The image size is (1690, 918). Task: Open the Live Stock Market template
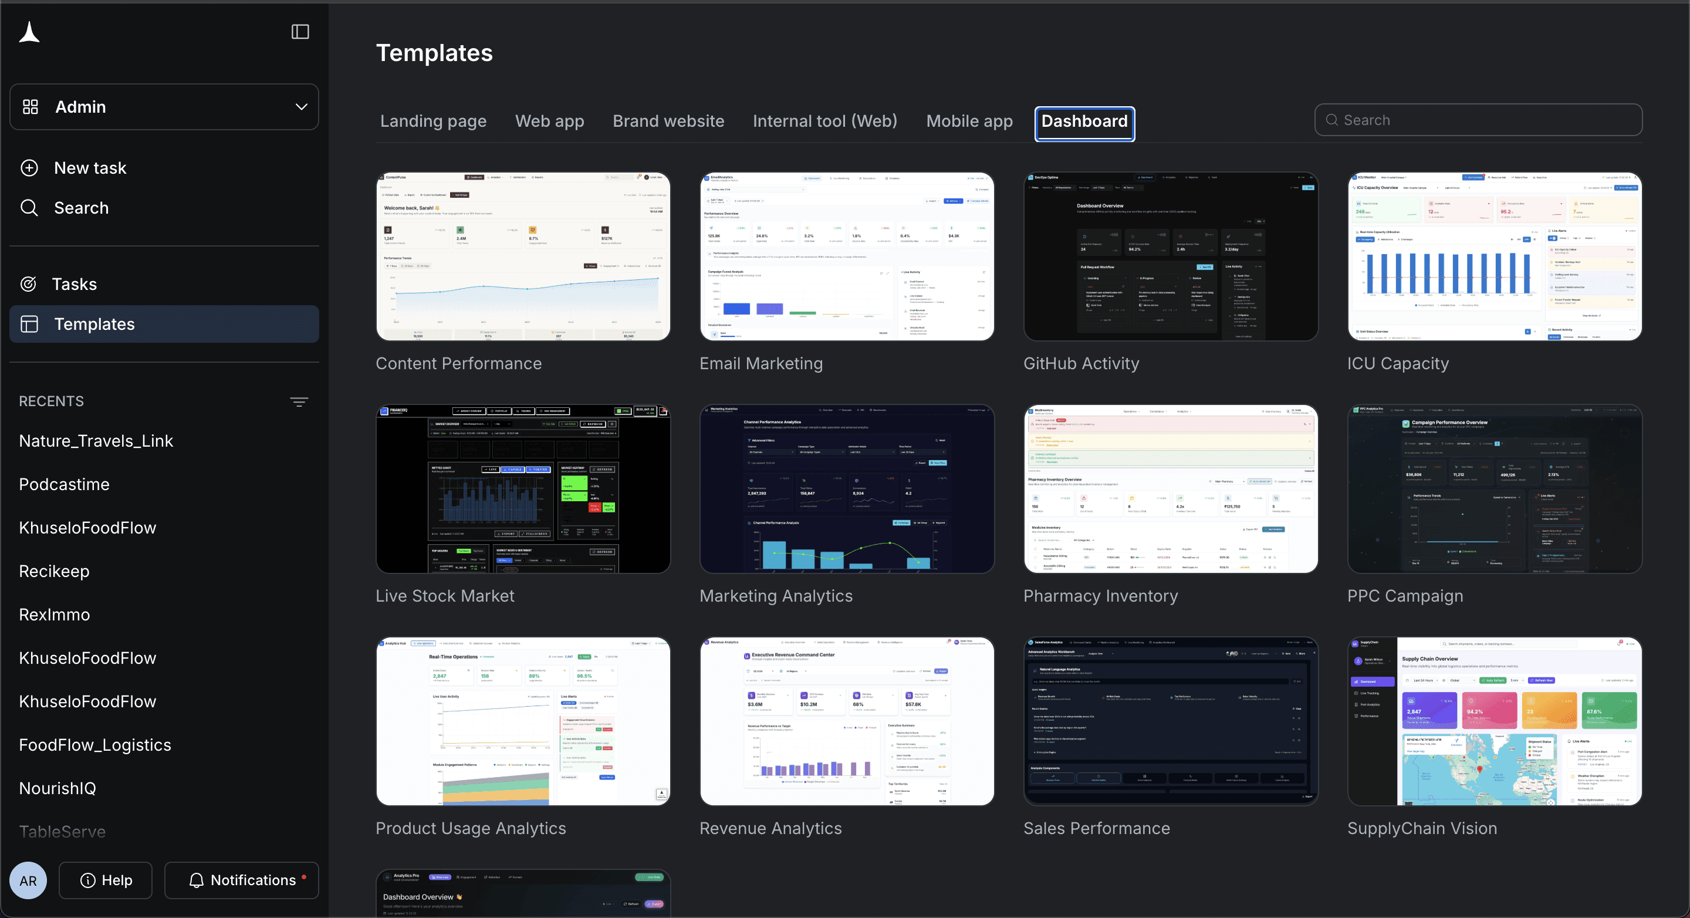(x=523, y=489)
